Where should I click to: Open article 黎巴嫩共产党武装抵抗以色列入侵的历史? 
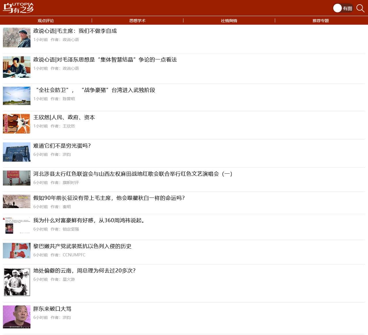(x=82, y=246)
